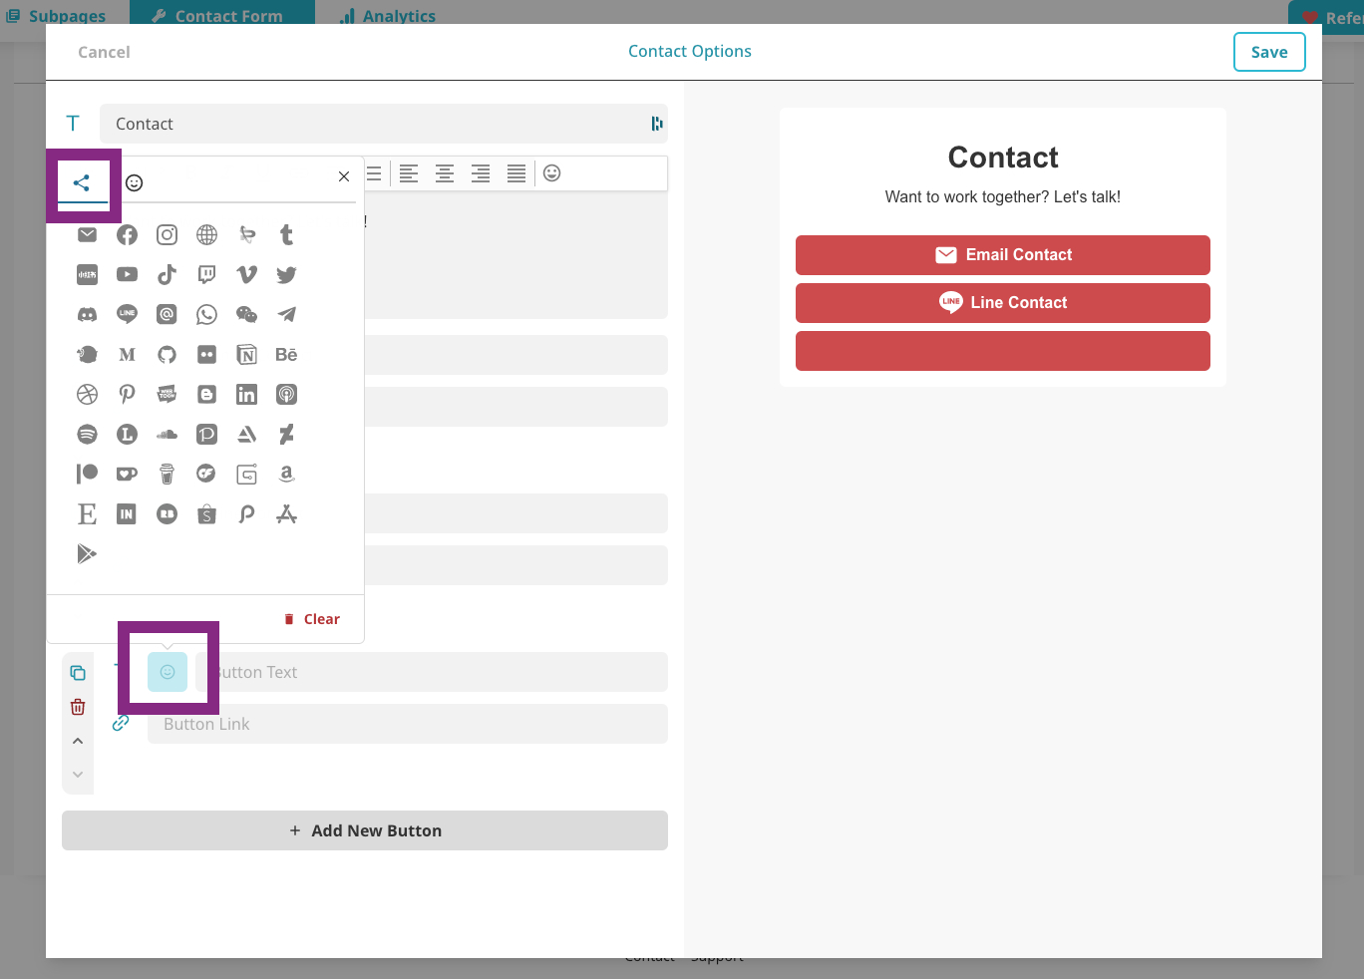Center align text in editor toolbar
The width and height of the screenshot is (1364, 979).
point(445,173)
